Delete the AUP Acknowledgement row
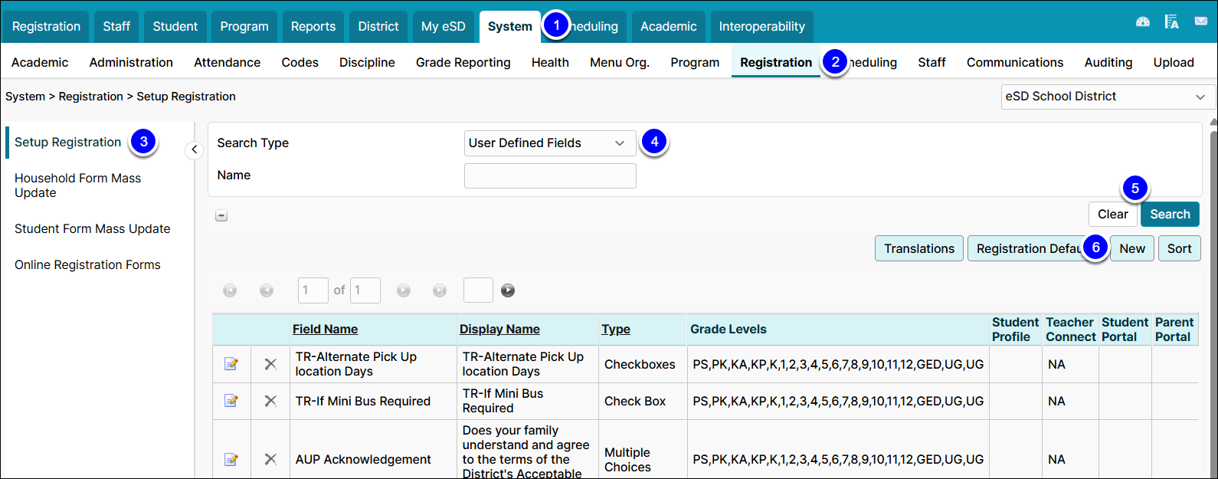The image size is (1218, 479). point(270,459)
